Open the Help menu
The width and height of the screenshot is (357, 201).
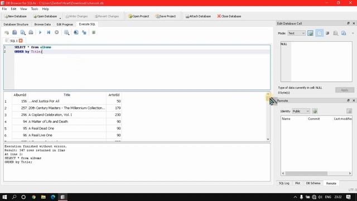coord(45,9)
